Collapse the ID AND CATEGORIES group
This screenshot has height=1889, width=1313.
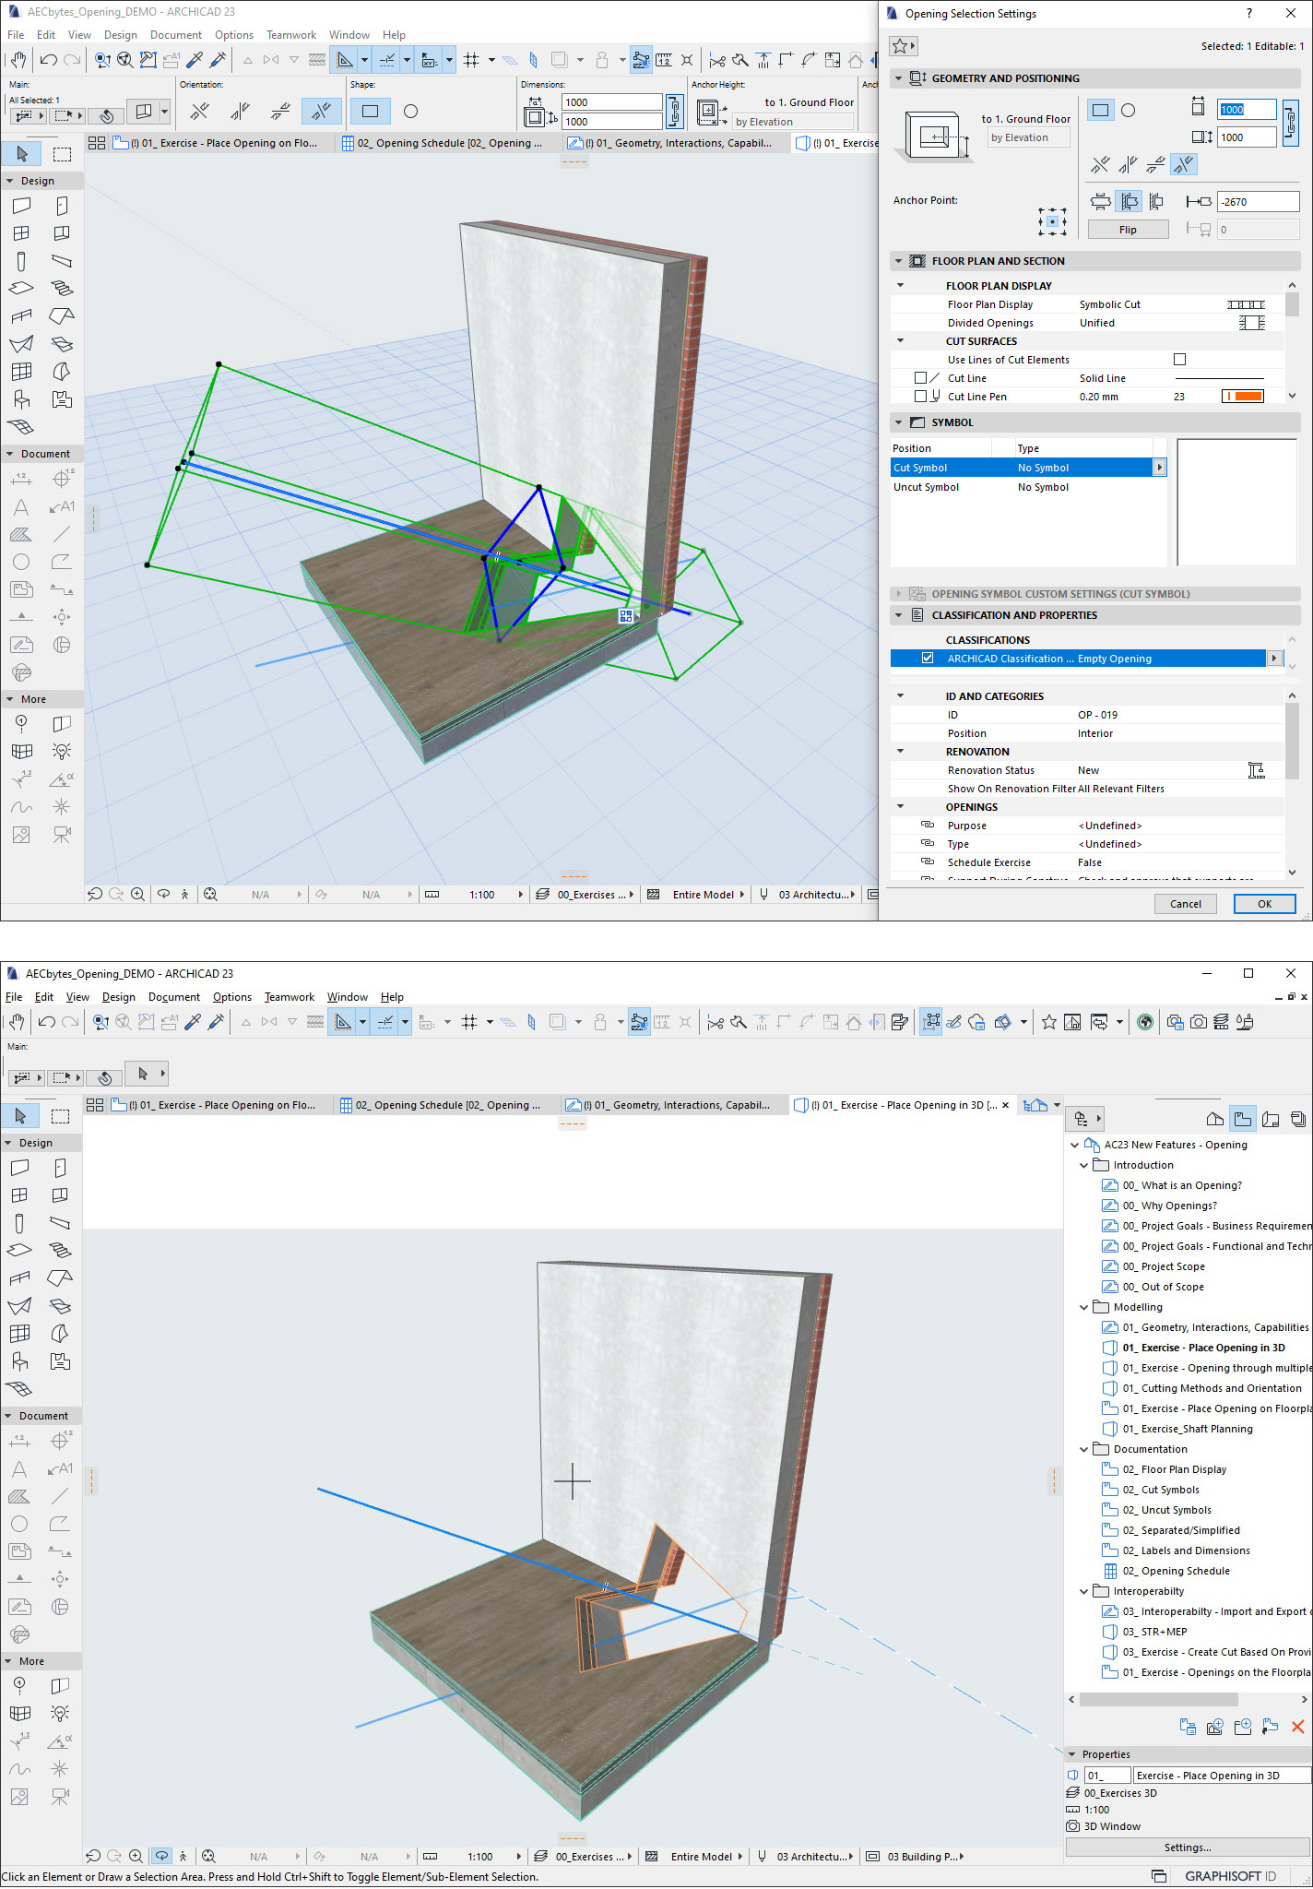[901, 696]
